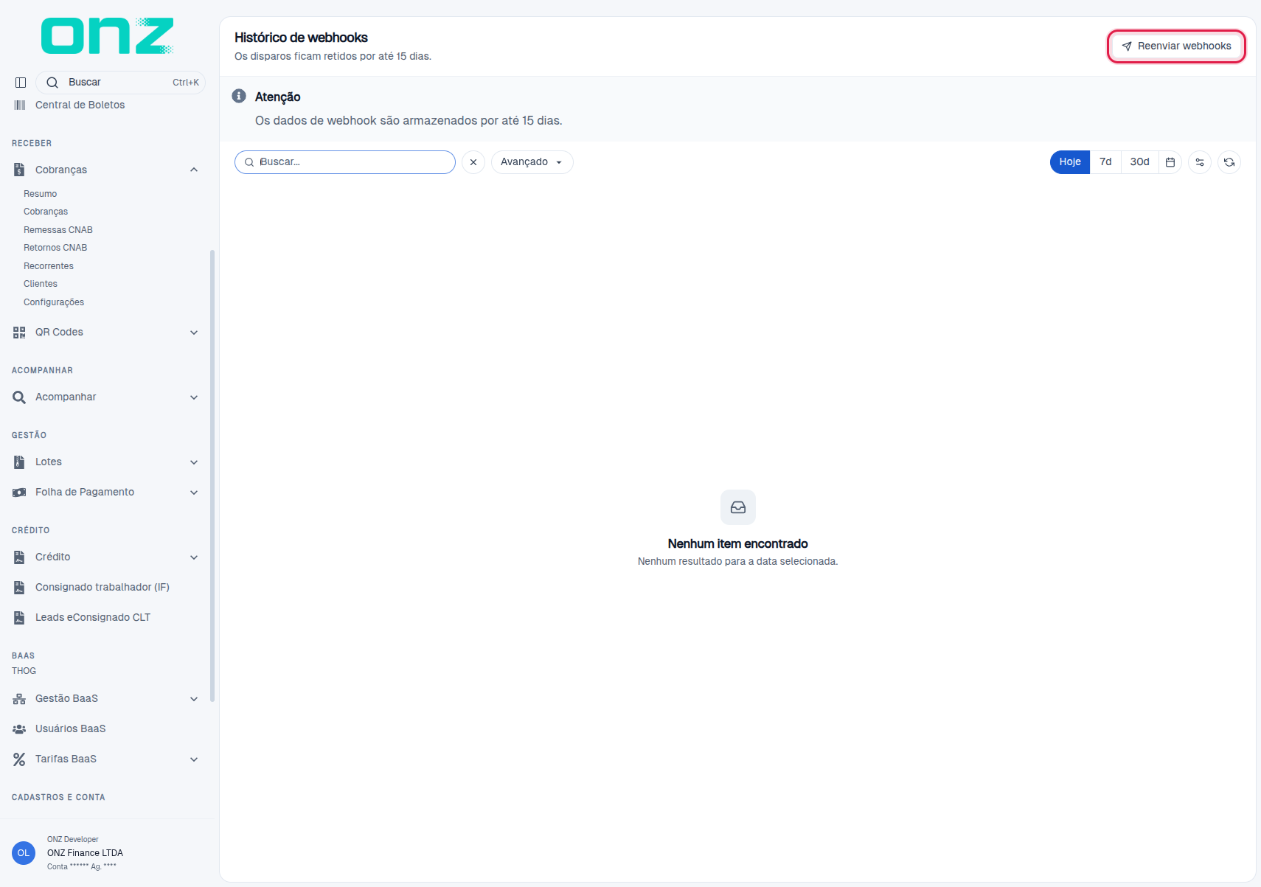
Task: Click the Reenviar webhooks button
Action: (1176, 46)
